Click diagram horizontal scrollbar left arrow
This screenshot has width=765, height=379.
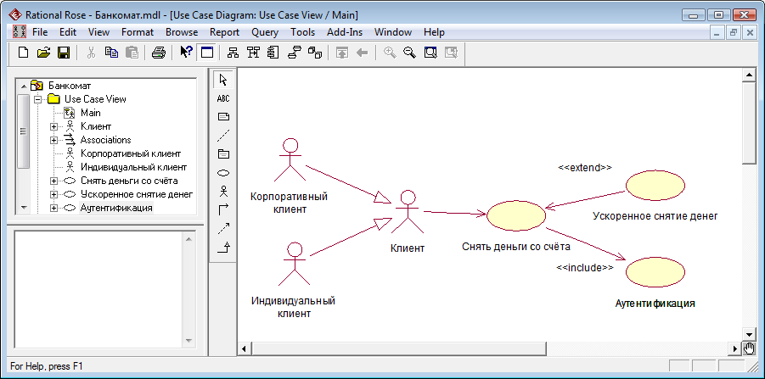click(x=244, y=348)
